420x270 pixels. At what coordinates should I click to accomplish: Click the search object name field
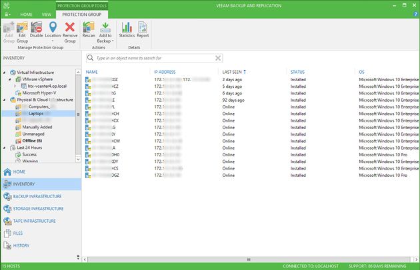(155, 58)
